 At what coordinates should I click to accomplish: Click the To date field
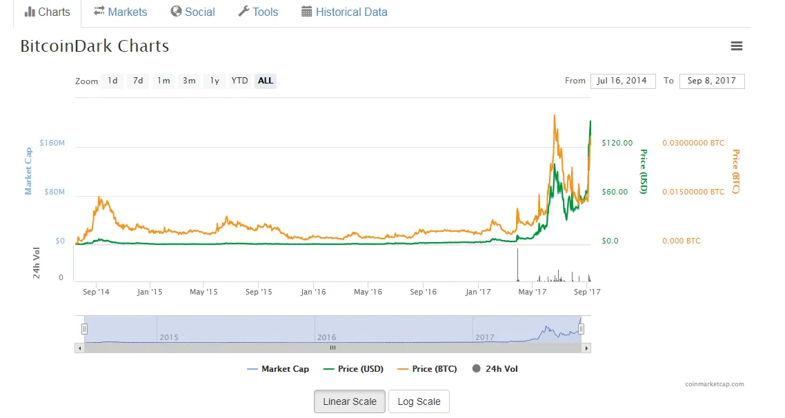pos(712,81)
